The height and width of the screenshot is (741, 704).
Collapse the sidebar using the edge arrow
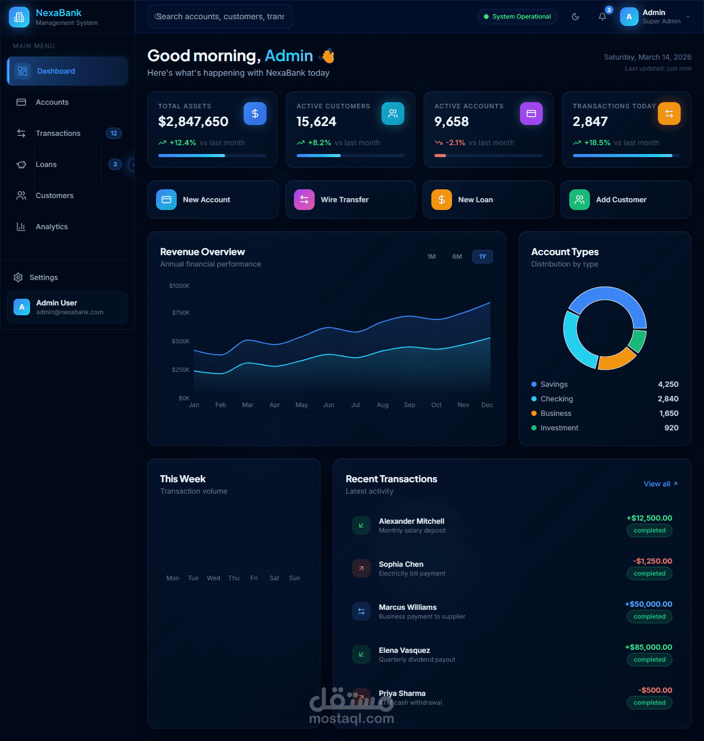tap(132, 164)
